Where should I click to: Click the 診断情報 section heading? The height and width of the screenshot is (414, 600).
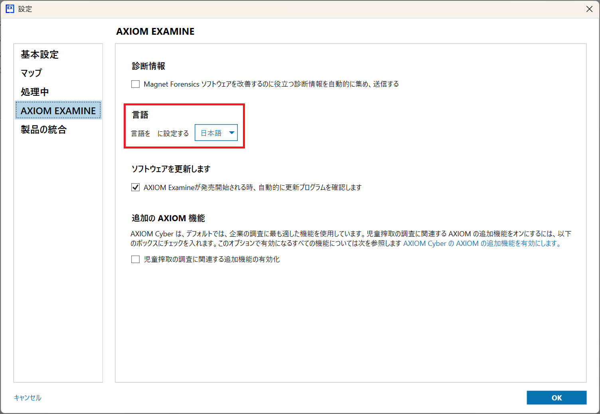click(x=148, y=66)
